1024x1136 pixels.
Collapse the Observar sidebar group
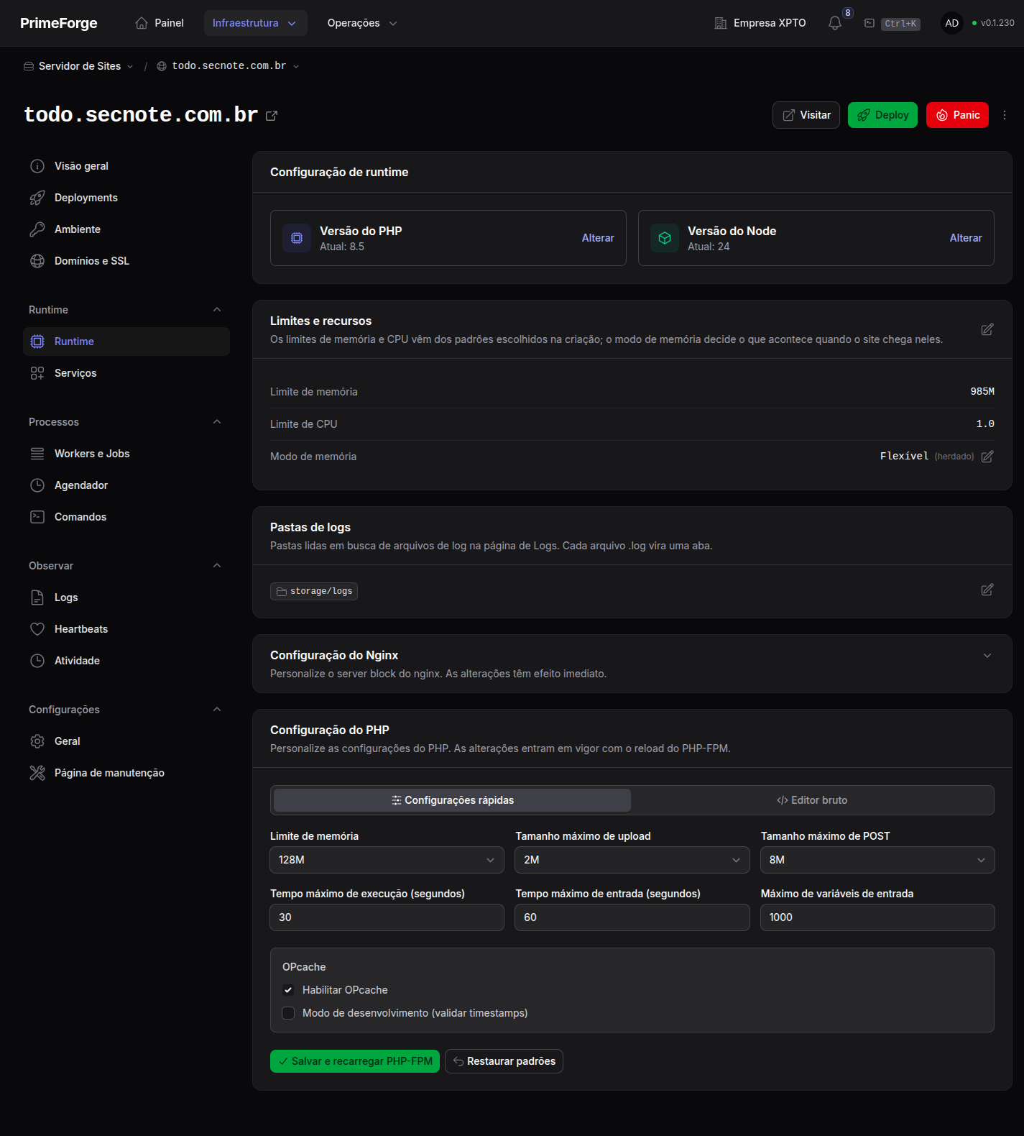click(x=217, y=566)
